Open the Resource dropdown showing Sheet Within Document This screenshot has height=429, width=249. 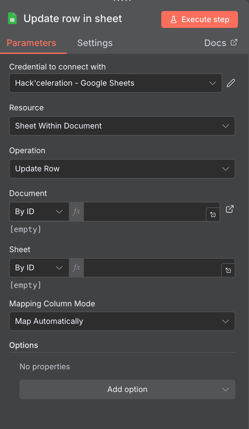(x=122, y=126)
